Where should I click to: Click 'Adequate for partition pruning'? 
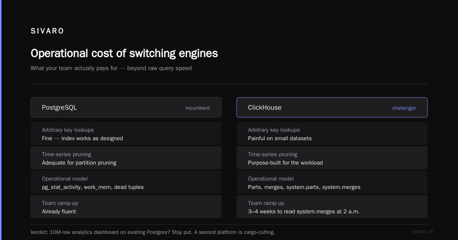point(79,163)
